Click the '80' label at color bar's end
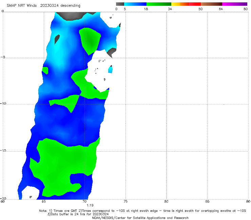Screen dimensions: 251x220 coord(246,9)
